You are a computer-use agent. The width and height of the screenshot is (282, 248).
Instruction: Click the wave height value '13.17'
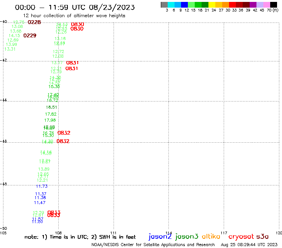tap(57, 63)
